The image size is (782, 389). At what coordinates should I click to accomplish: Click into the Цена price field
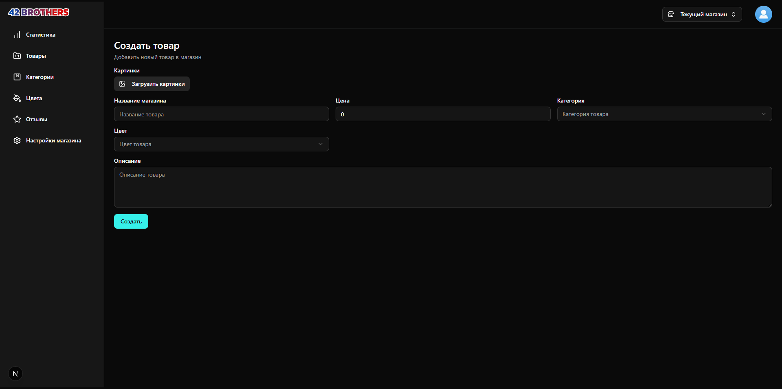tap(443, 114)
